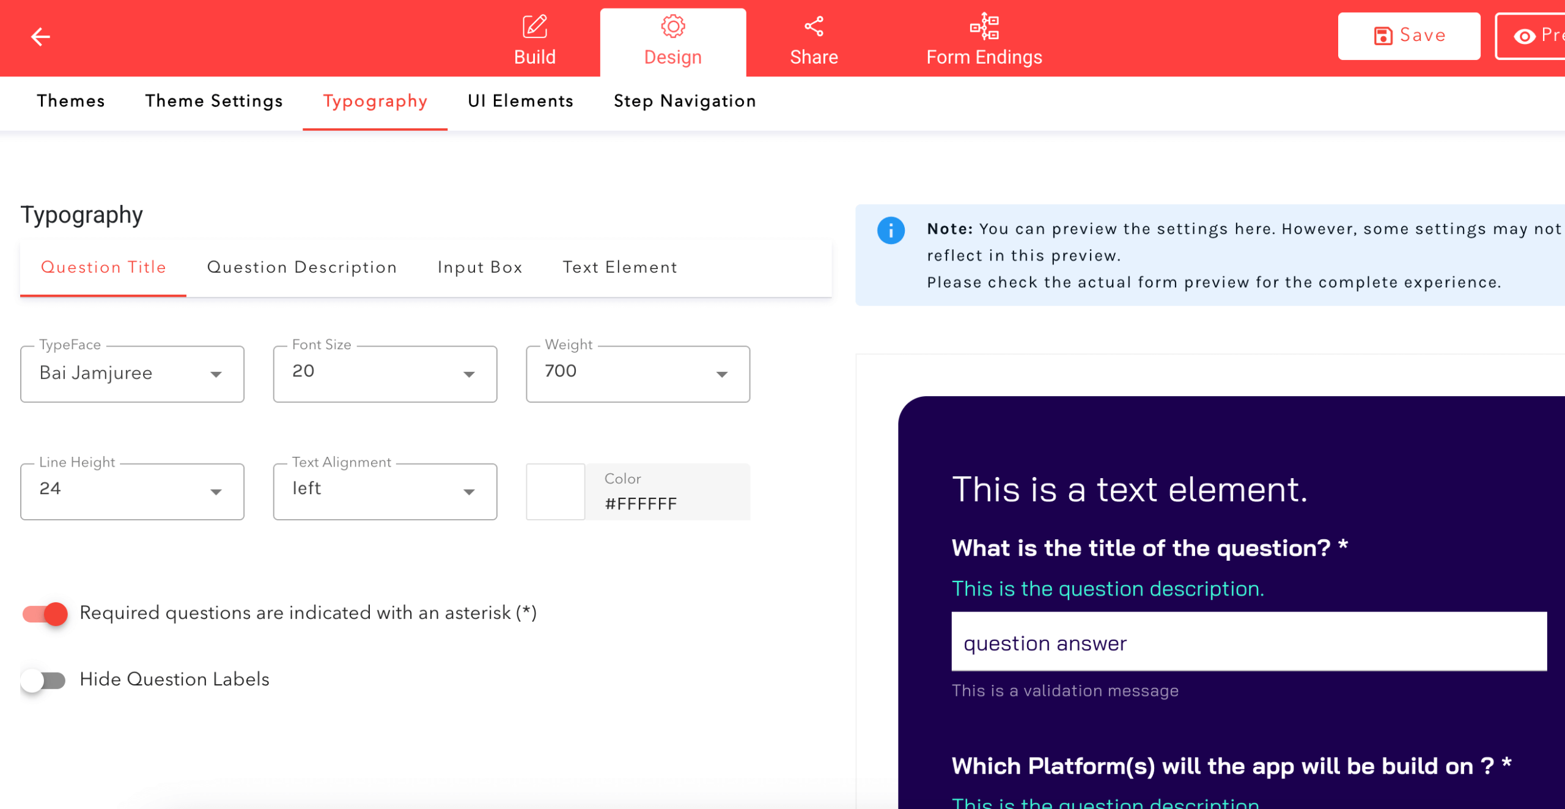Click the blue info icon in note
Image resolution: width=1565 pixels, height=809 pixels.
(x=891, y=231)
